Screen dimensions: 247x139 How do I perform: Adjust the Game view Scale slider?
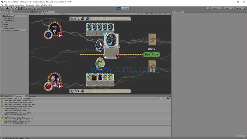tap(76, 14)
